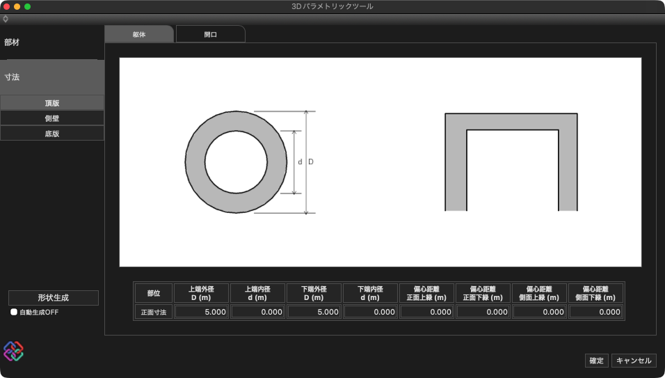Viewport: 665px width, 378px height.
Task: Focus the 上端外径 D value field
Action: 201,313
